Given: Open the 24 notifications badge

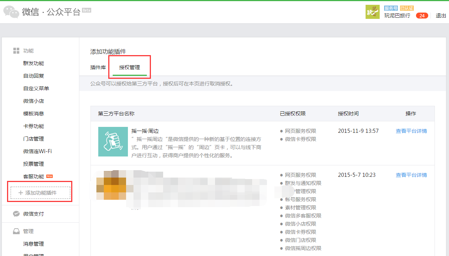Looking at the screenshot, I should (422, 16).
